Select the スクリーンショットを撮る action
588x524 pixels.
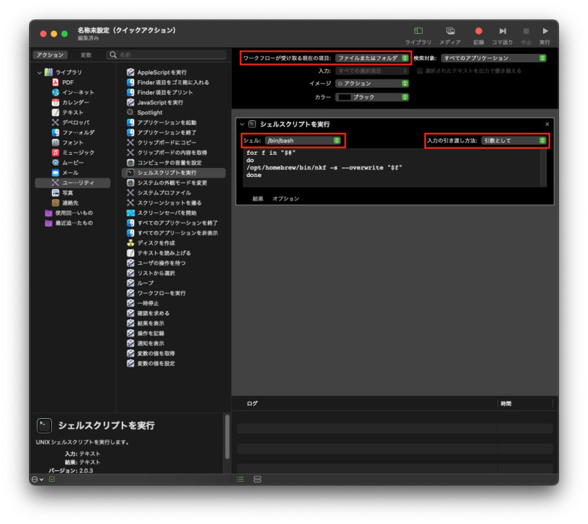169,203
